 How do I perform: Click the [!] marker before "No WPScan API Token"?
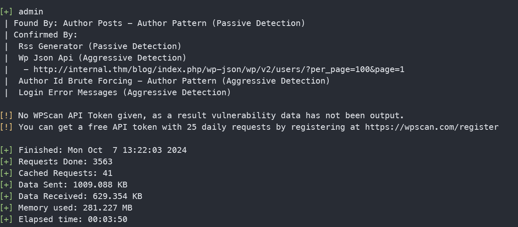click(x=7, y=115)
